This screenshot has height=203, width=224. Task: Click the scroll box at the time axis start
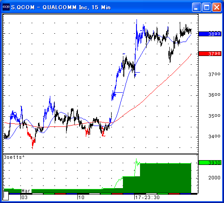click(x=6, y=196)
